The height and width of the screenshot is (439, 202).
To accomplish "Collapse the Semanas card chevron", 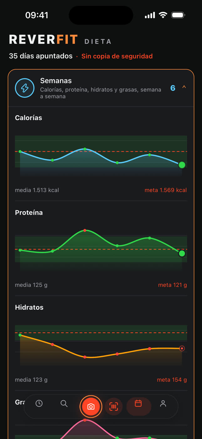I will pos(184,87).
